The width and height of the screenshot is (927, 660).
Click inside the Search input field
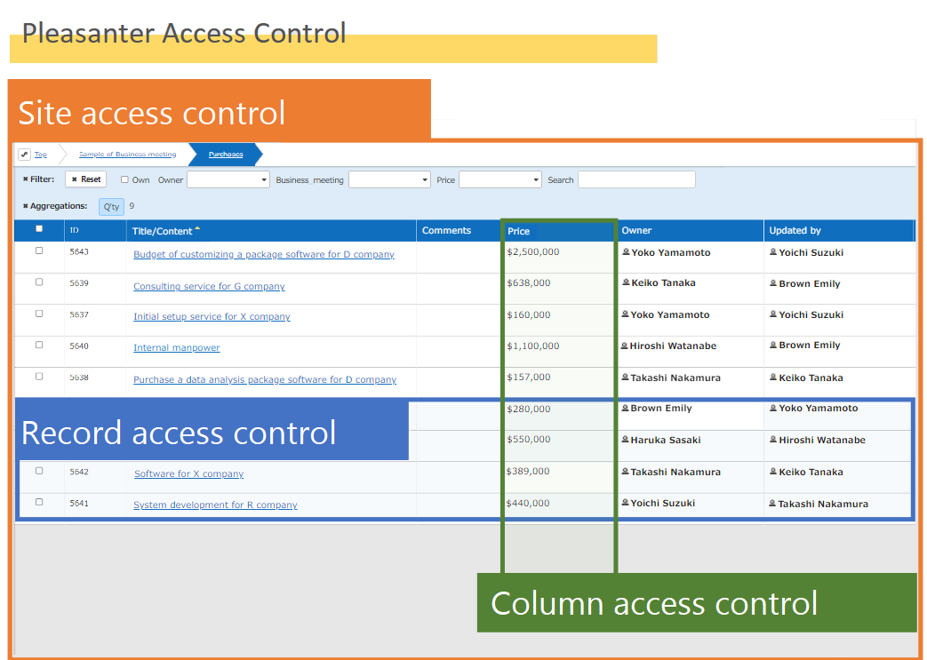pyautogui.click(x=636, y=179)
